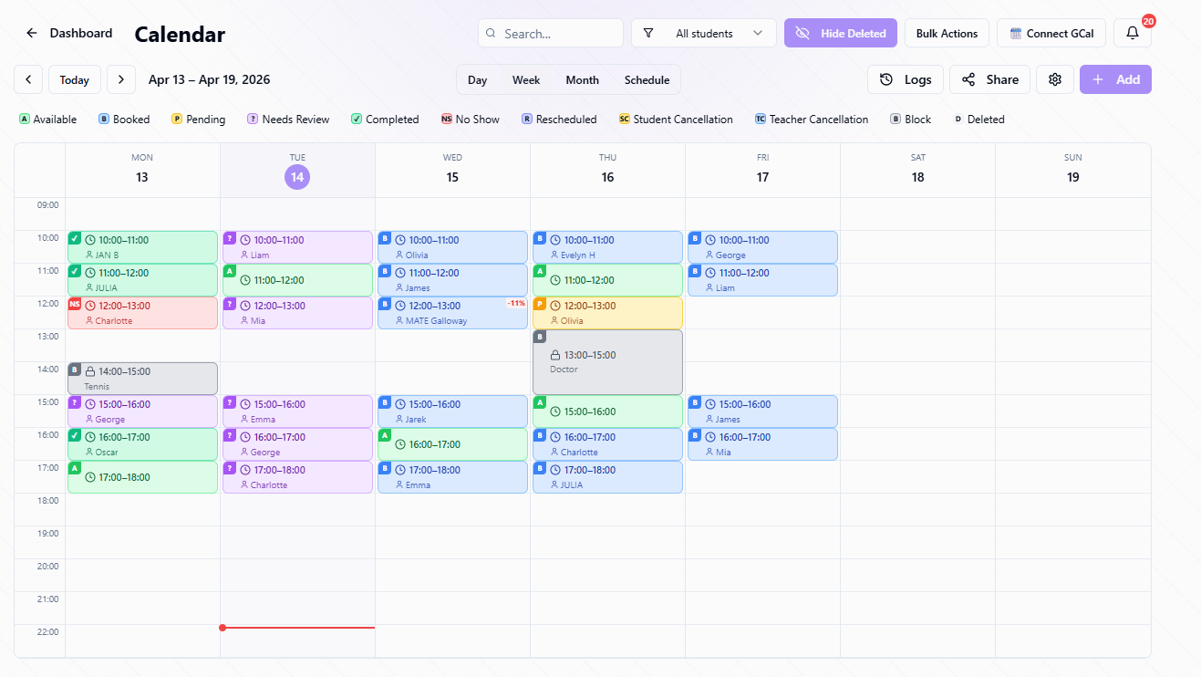1201x677 pixels.
Task: Open Charlotte's Tuesday 17:00–18:00 lesson
Action: [297, 477]
